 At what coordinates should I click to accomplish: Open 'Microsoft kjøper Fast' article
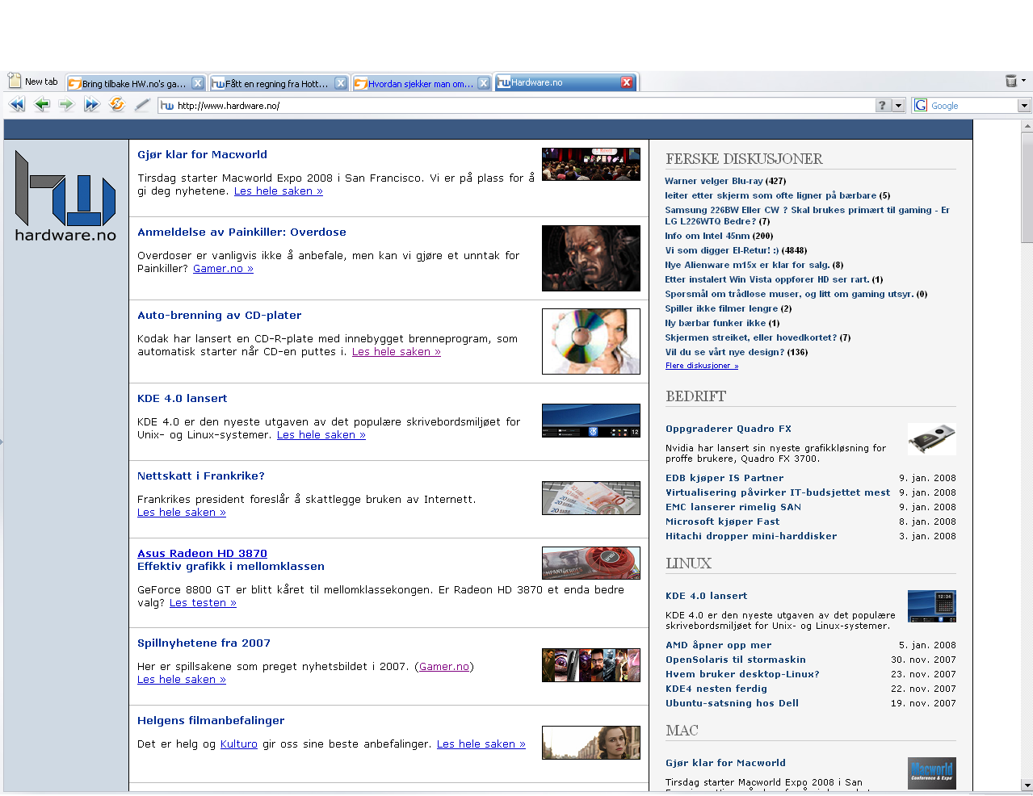tap(723, 522)
